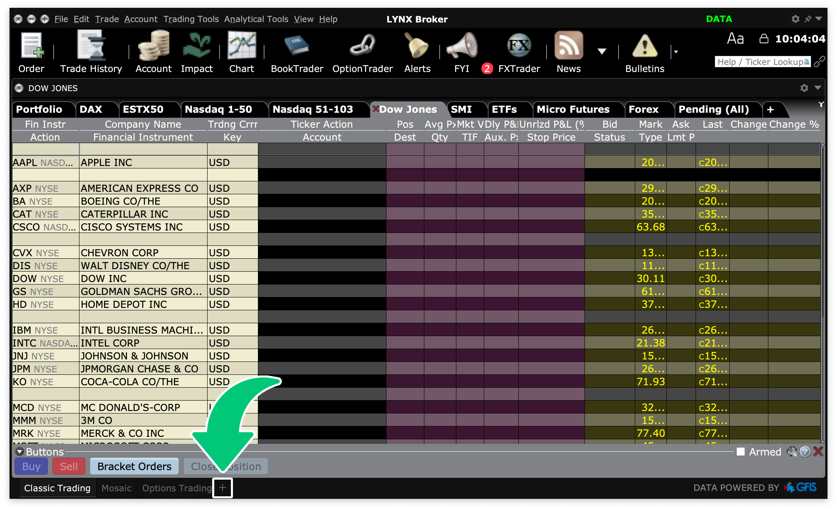837x510 pixels.
Task: Open the Trade menu
Action: tap(107, 19)
